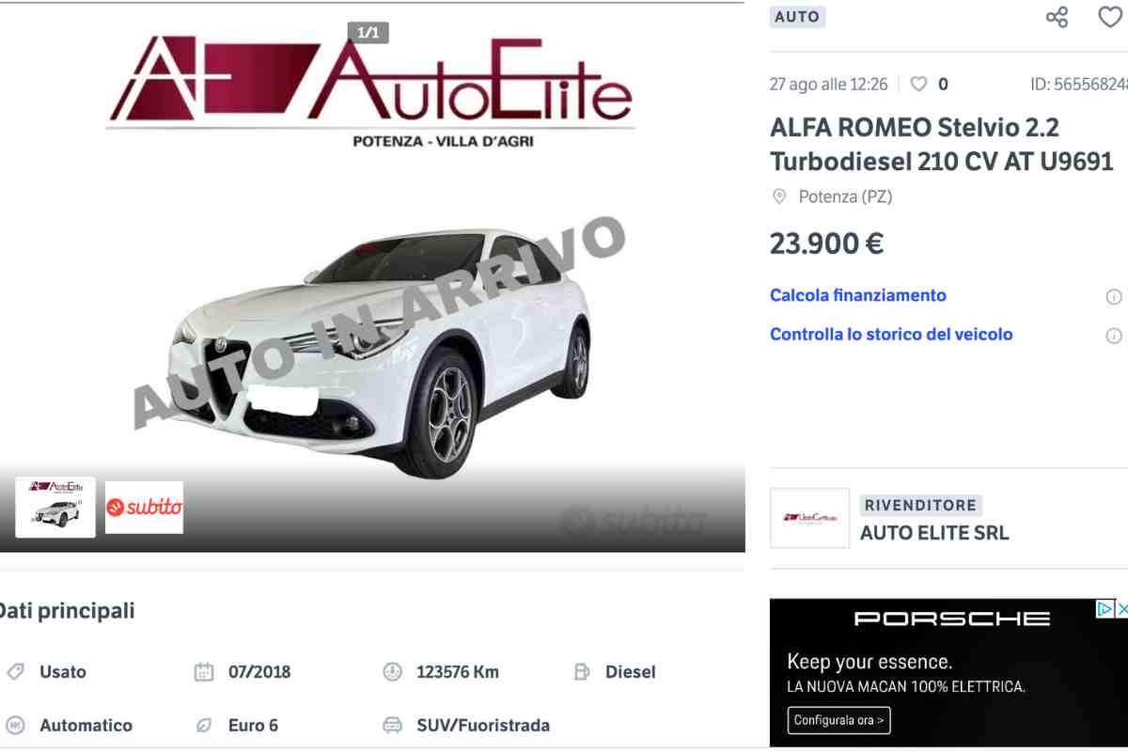Close the Porsche advertisement
Viewport: 1128px width, 752px height.
click(1121, 608)
